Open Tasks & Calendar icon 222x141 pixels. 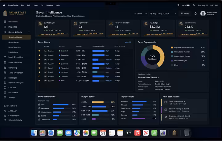point(5,73)
